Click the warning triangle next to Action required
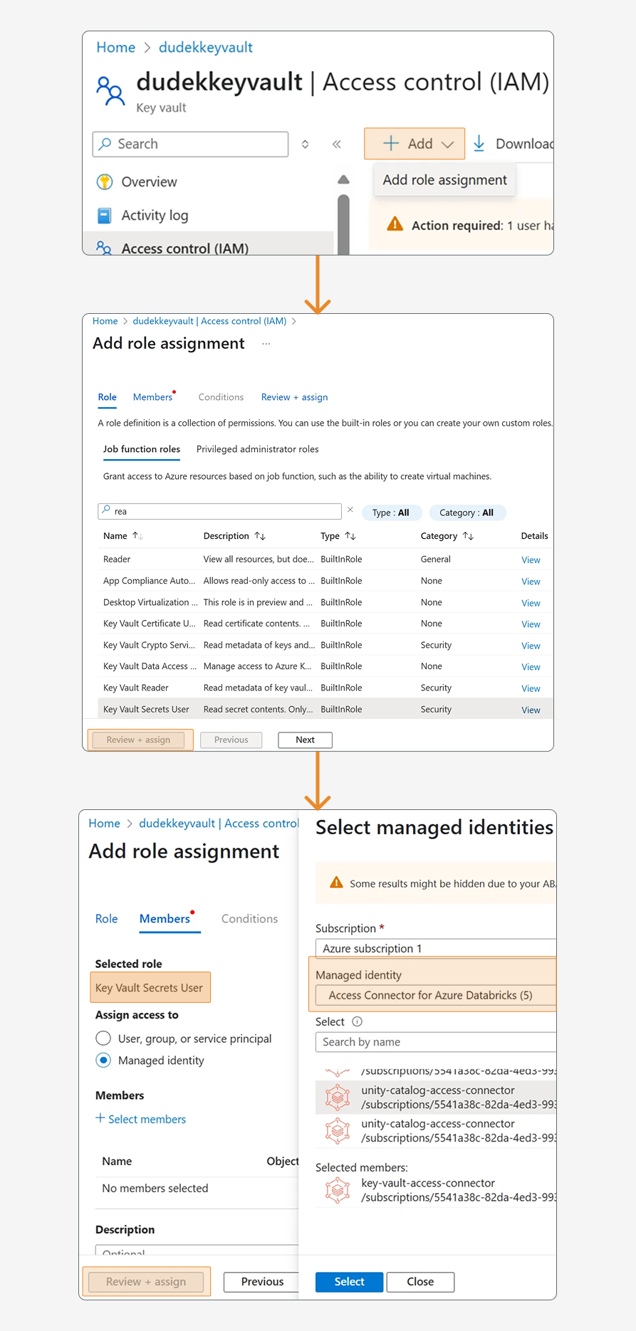This screenshot has width=636, height=1331. (x=395, y=225)
